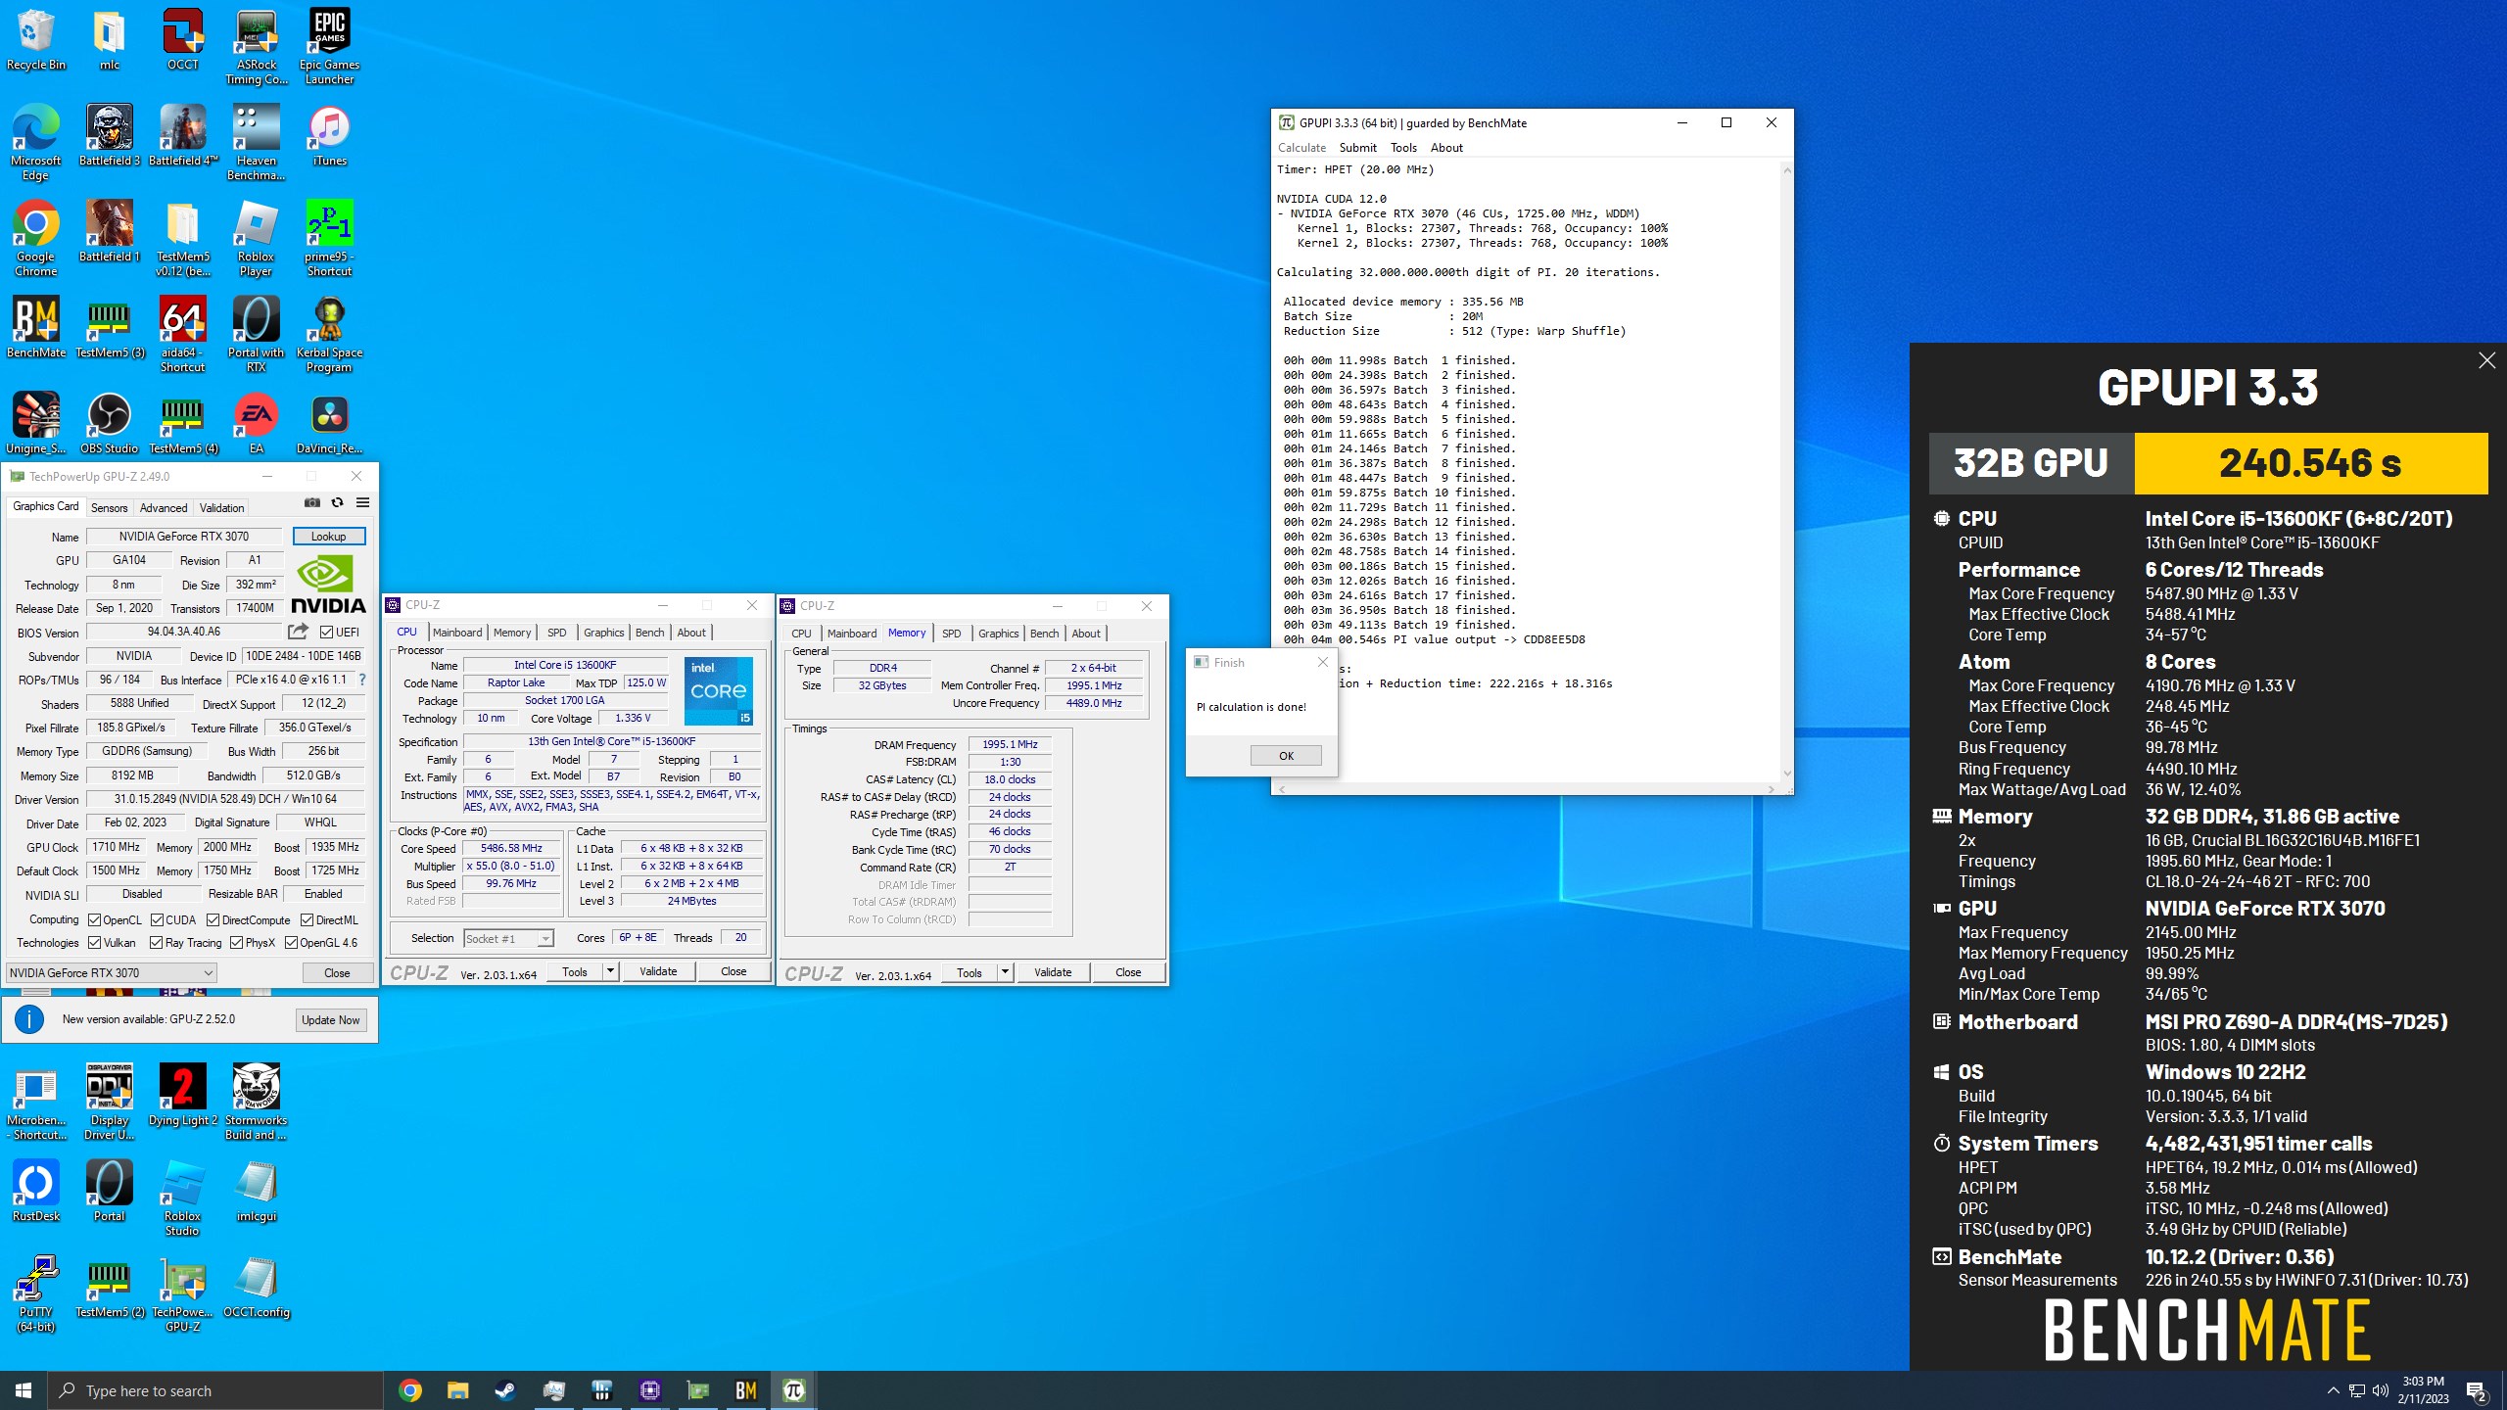Open Tools dropdown arrow in CPU-Z CPU window
2507x1410 pixels.
(610, 971)
